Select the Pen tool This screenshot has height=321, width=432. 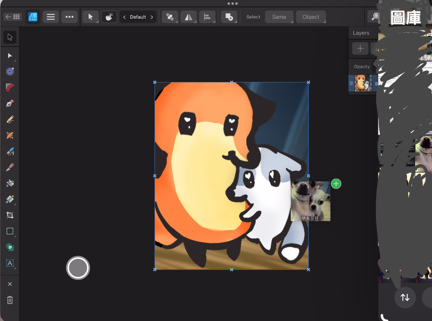point(10,103)
